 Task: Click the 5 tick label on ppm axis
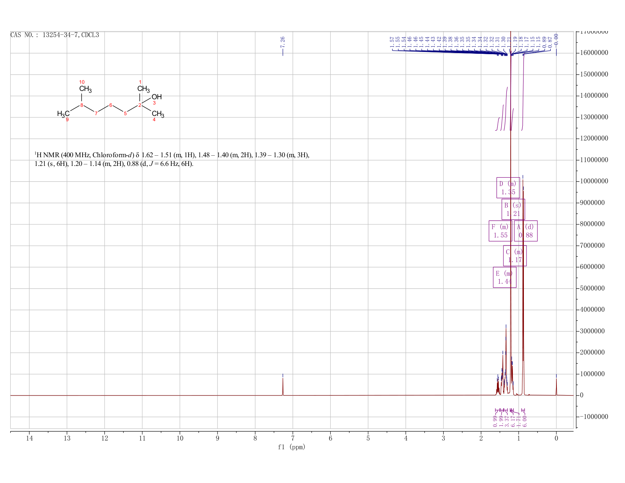click(x=368, y=438)
